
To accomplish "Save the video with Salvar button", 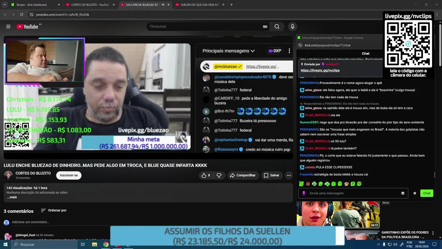I will [x=271, y=175].
